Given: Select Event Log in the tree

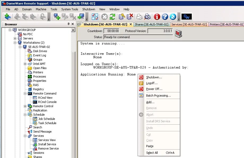Looking at the screenshot, I should [x=40, y=55].
